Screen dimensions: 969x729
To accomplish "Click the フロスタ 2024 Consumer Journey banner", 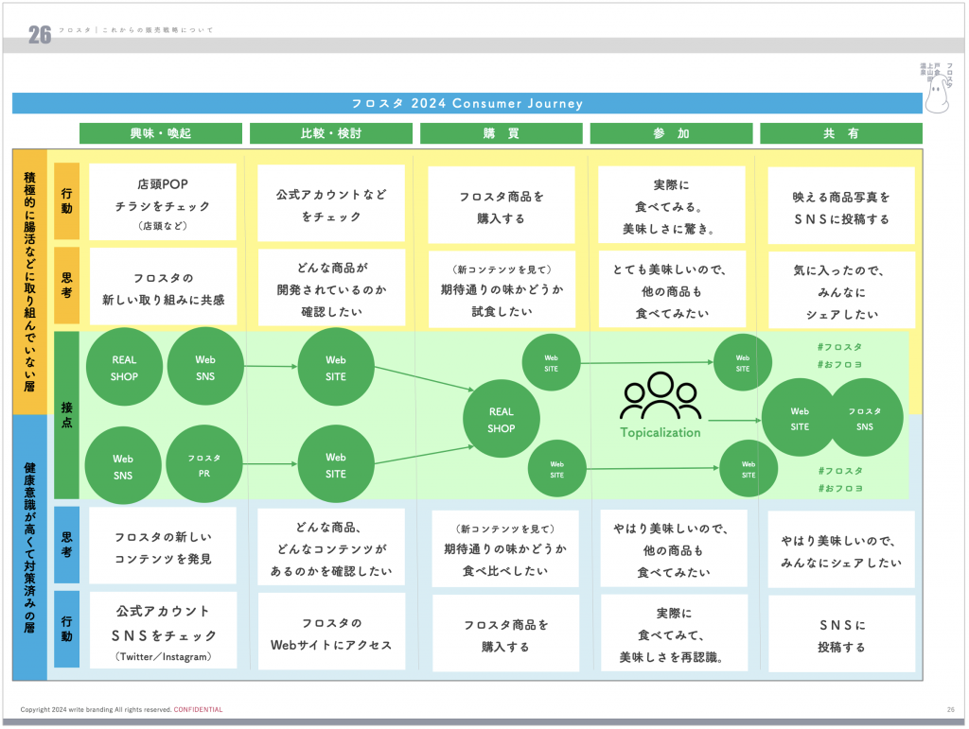I will click(467, 103).
